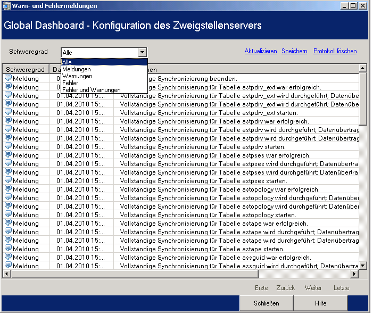The height and width of the screenshot is (314, 373).
Task: Choose 'Warnungen' from the severity list
Action: [x=104, y=76]
